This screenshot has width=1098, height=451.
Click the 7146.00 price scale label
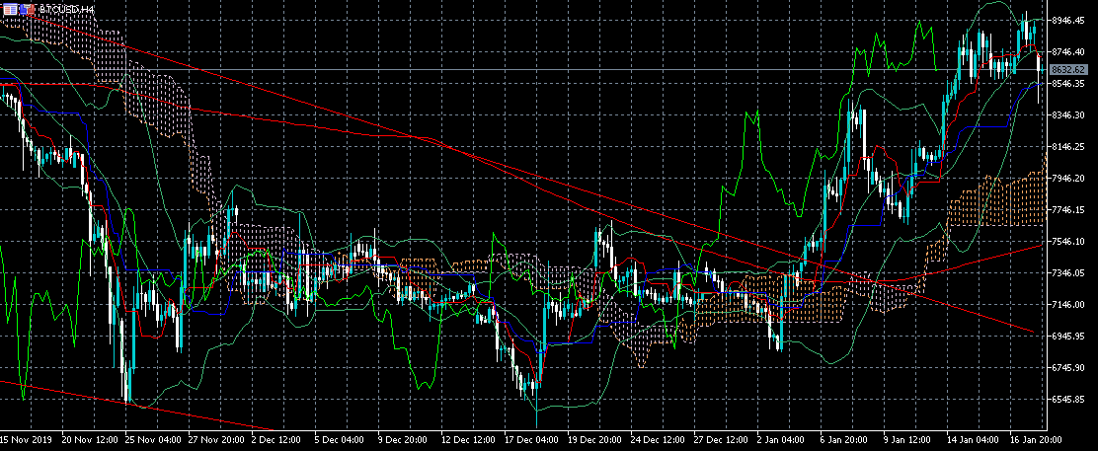1068,304
